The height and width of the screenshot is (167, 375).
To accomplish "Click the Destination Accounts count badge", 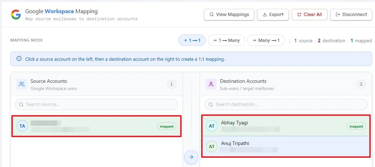I will click(361, 84).
